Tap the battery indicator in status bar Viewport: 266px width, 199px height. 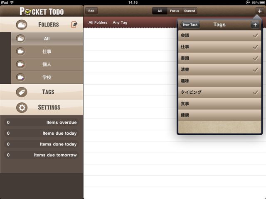click(262, 2)
